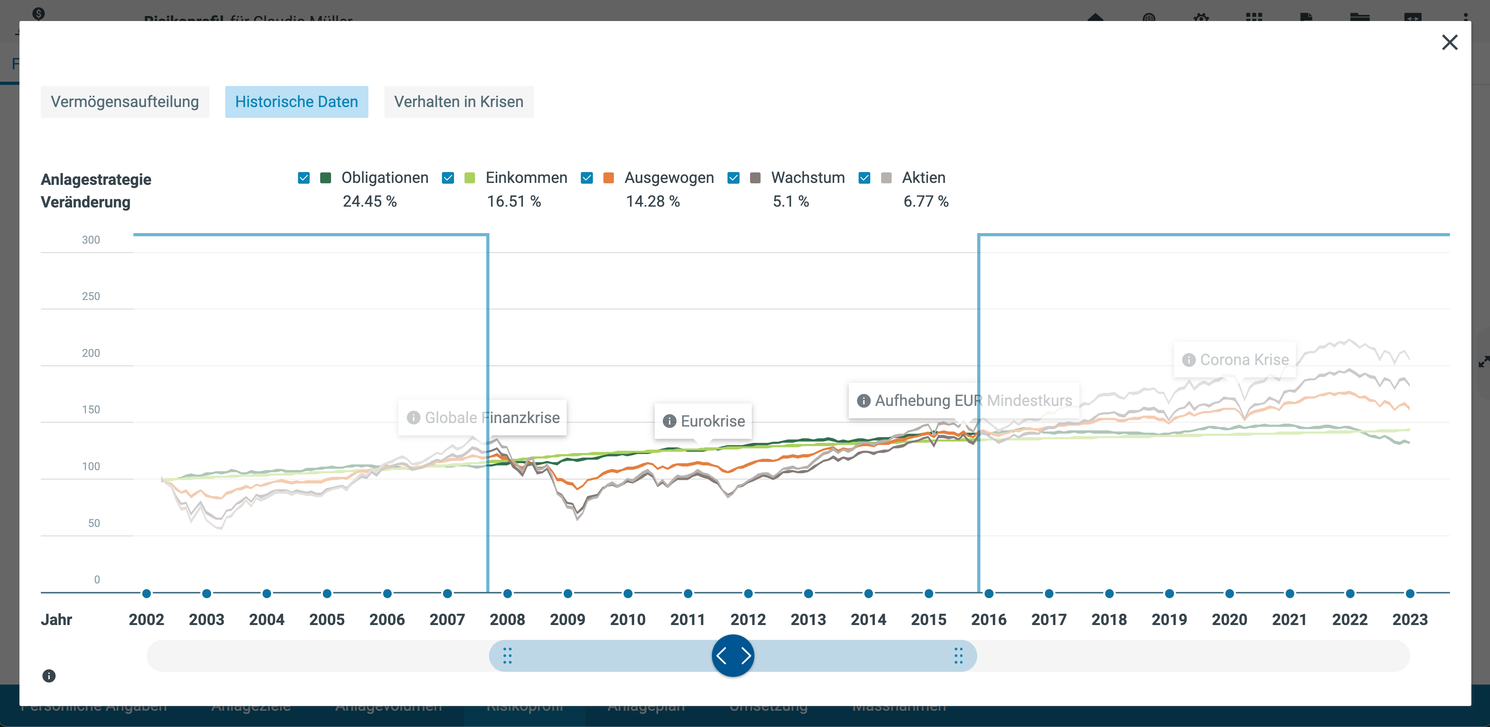Toggle the Einkommen strategy checkbox
1490x727 pixels.
pyautogui.click(x=448, y=178)
